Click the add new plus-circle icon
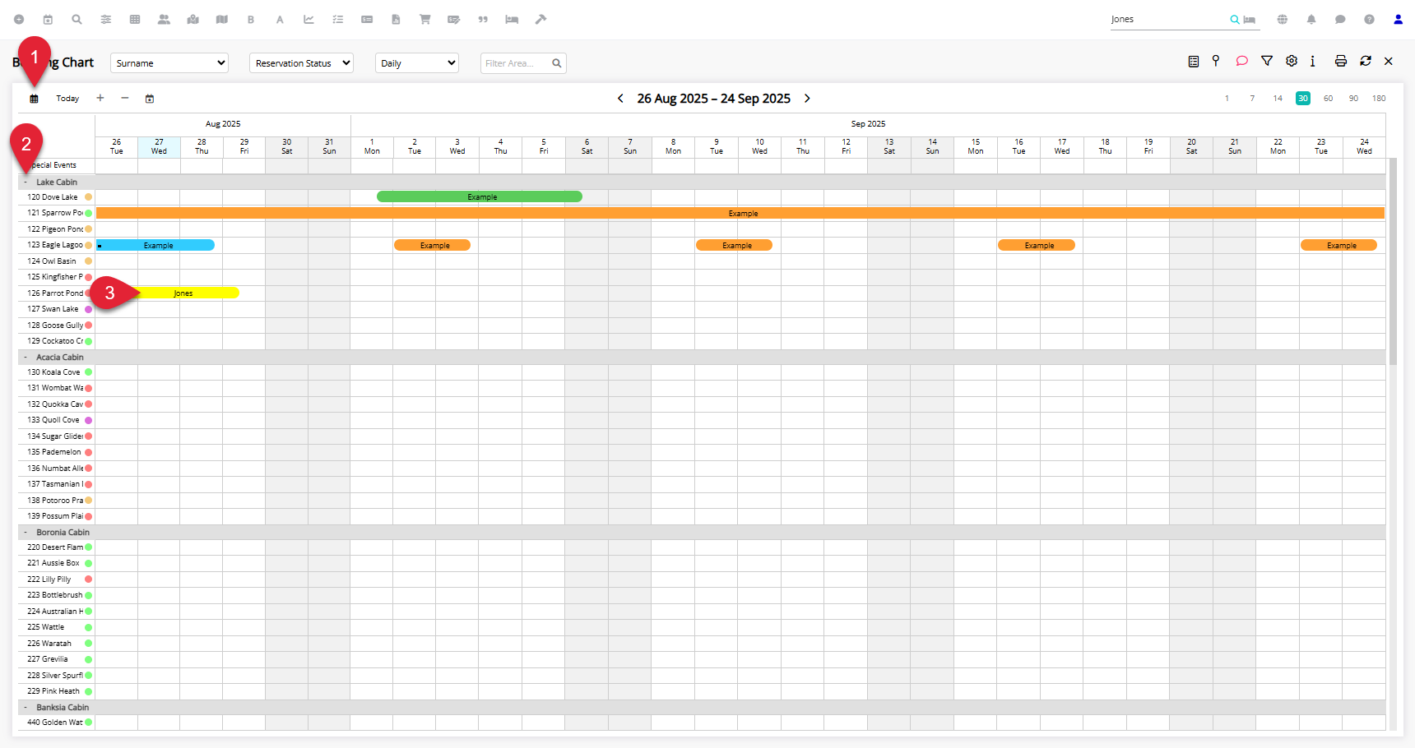This screenshot has height=748, width=1415. 19,19
